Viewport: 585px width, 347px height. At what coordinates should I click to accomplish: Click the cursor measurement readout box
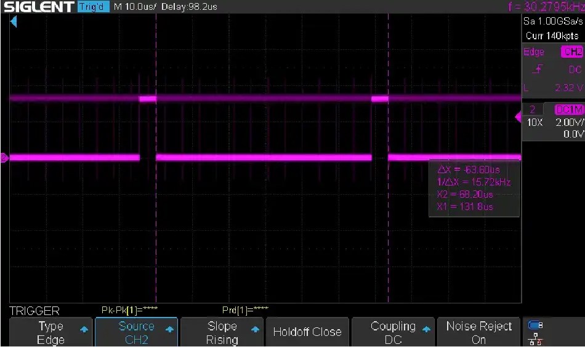point(474,188)
